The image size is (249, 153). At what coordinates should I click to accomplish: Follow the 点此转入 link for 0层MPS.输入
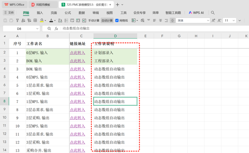click(77, 53)
